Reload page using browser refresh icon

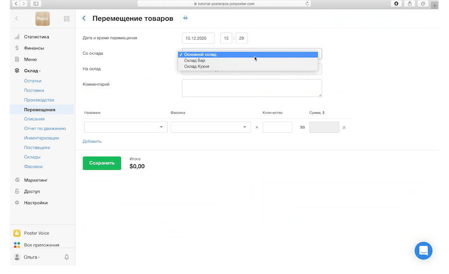(308, 3)
